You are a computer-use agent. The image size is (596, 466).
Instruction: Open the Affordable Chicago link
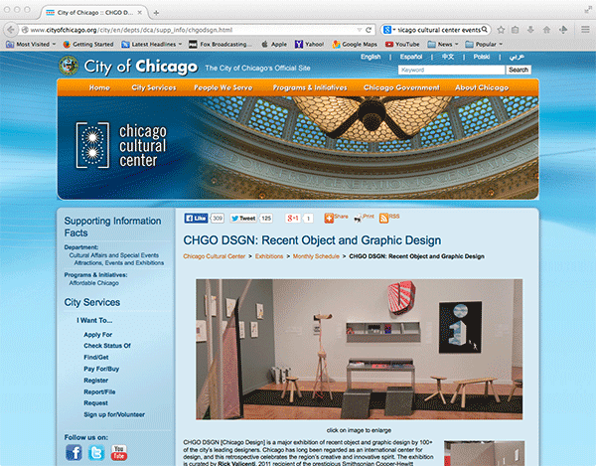(x=94, y=283)
